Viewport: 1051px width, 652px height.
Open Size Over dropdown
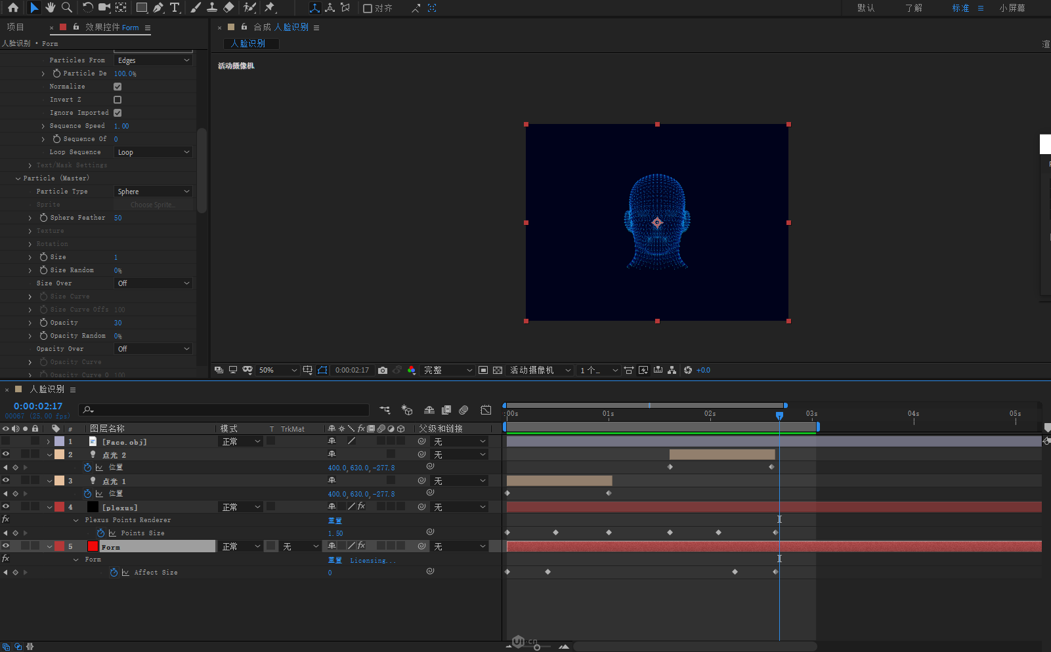click(153, 283)
